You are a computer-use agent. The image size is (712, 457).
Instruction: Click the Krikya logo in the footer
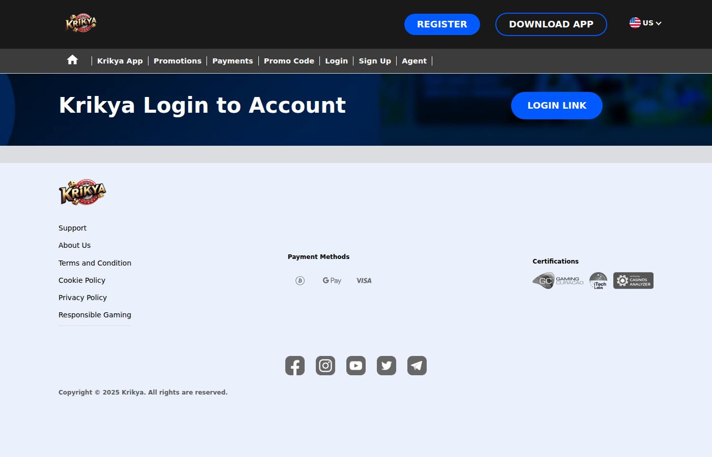(82, 192)
